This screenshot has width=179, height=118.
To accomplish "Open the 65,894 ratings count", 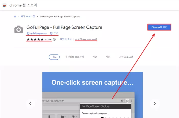I will pos(48,39).
